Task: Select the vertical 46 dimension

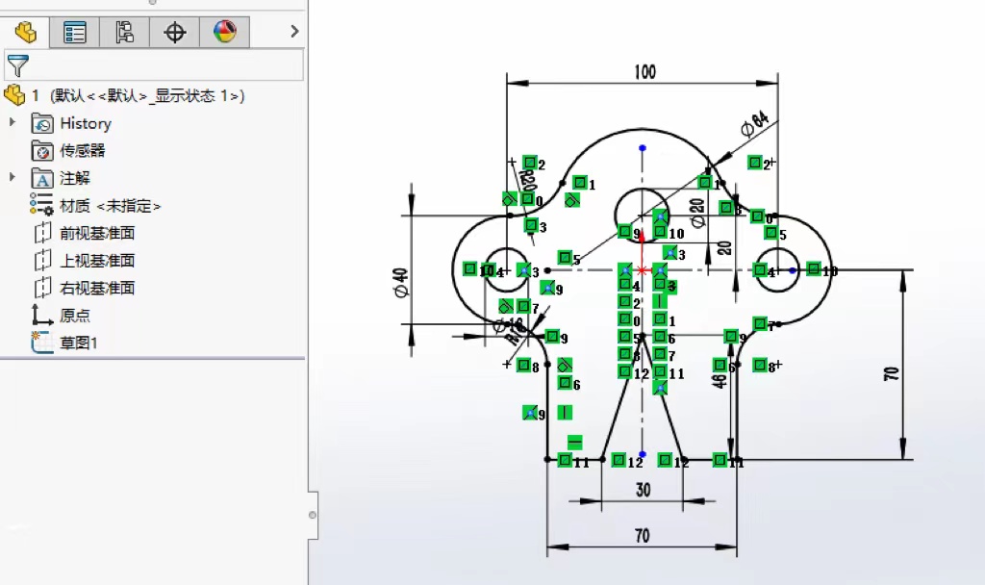Action: [720, 381]
